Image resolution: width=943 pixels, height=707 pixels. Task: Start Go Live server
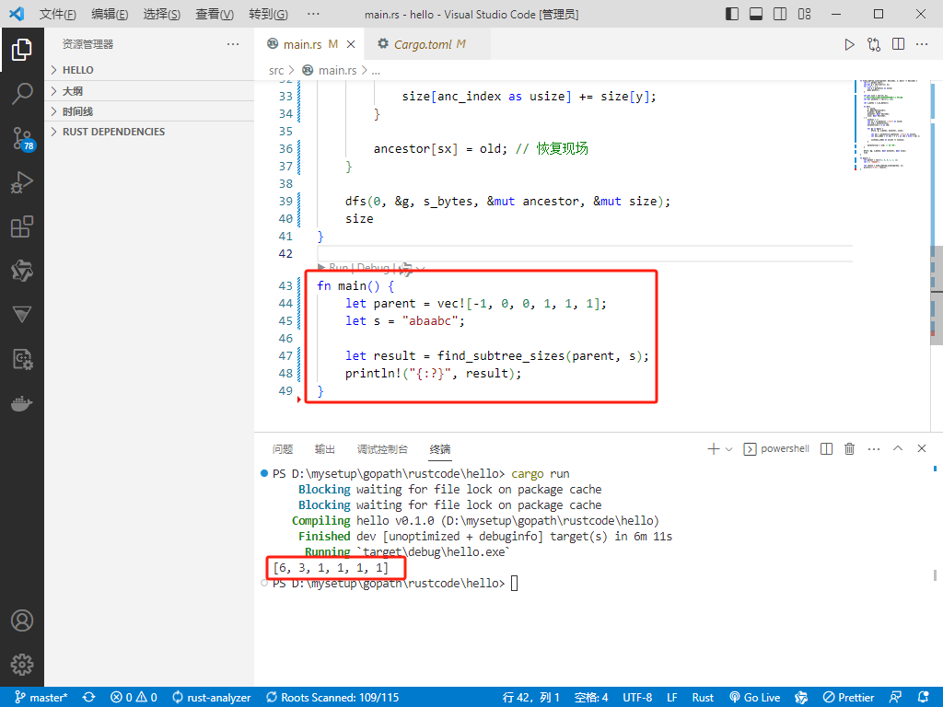click(755, 698)
